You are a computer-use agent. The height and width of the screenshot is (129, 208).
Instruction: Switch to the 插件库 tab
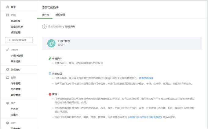46,15
